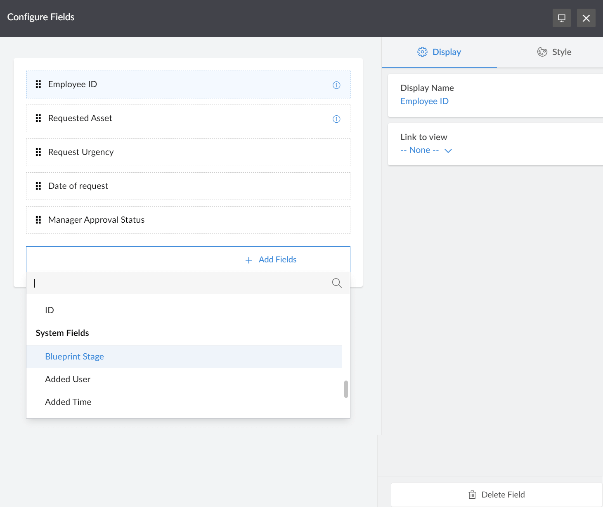Click the info icon next to Requested Asset
The height and width of the screenshot is (507, 603).
tap(336, 119)
